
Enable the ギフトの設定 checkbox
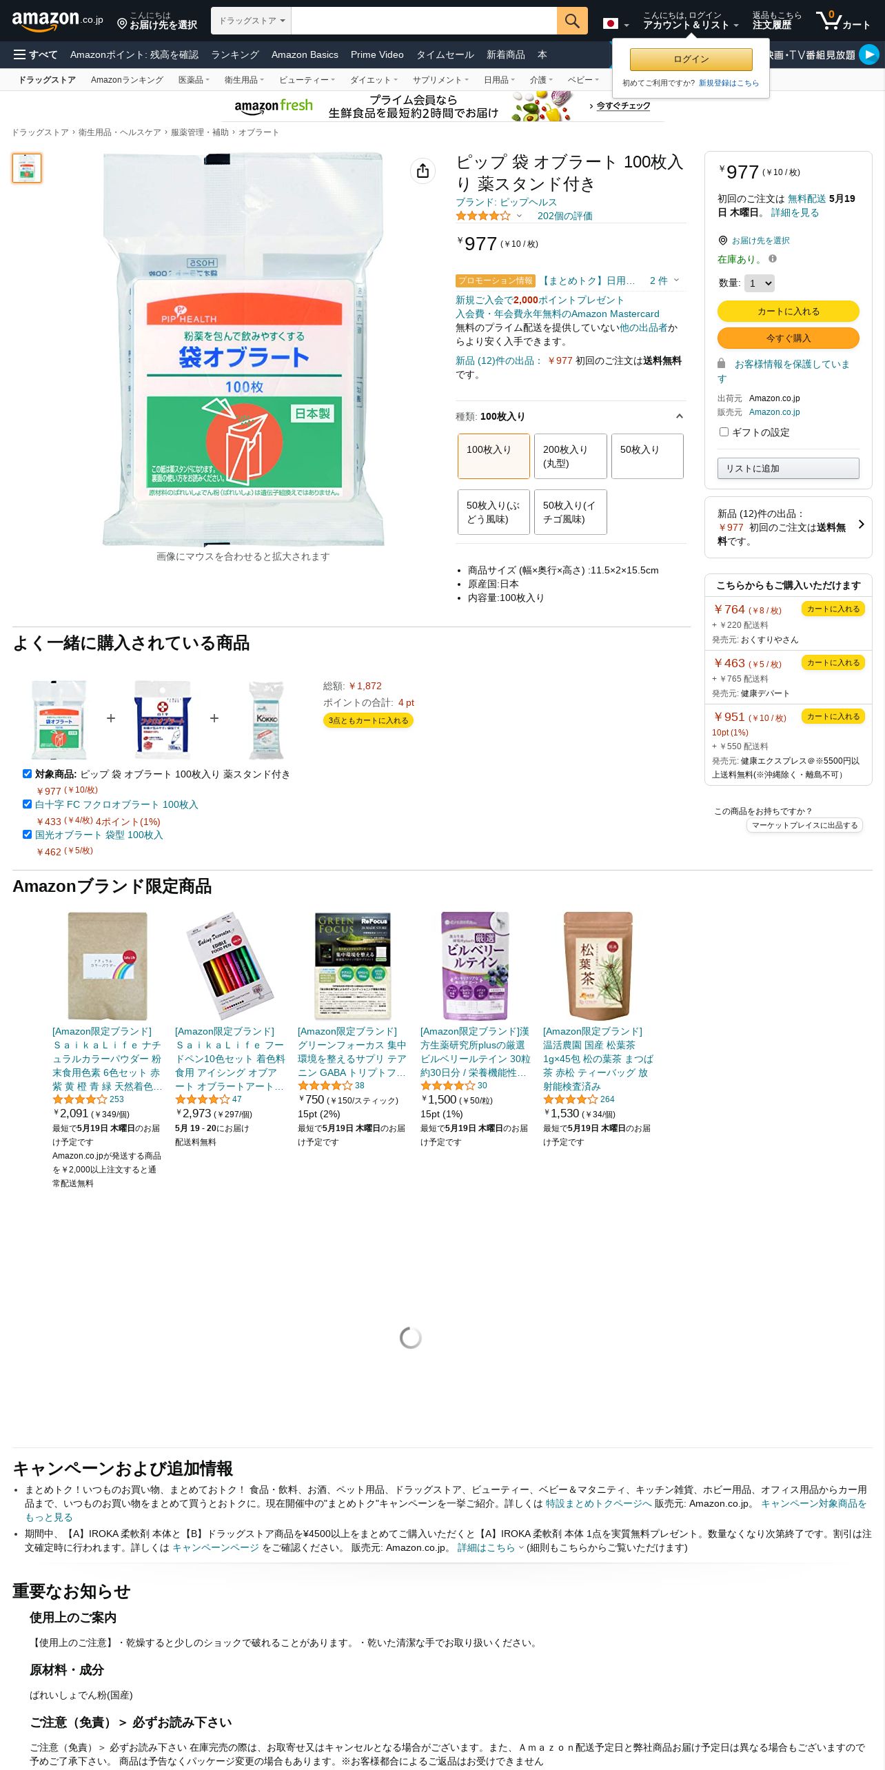(724, 432)
